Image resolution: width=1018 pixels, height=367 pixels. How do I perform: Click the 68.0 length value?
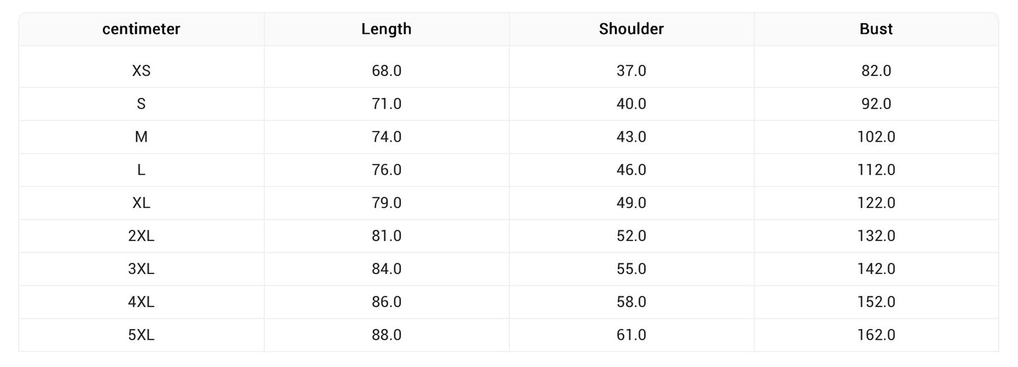386,70
